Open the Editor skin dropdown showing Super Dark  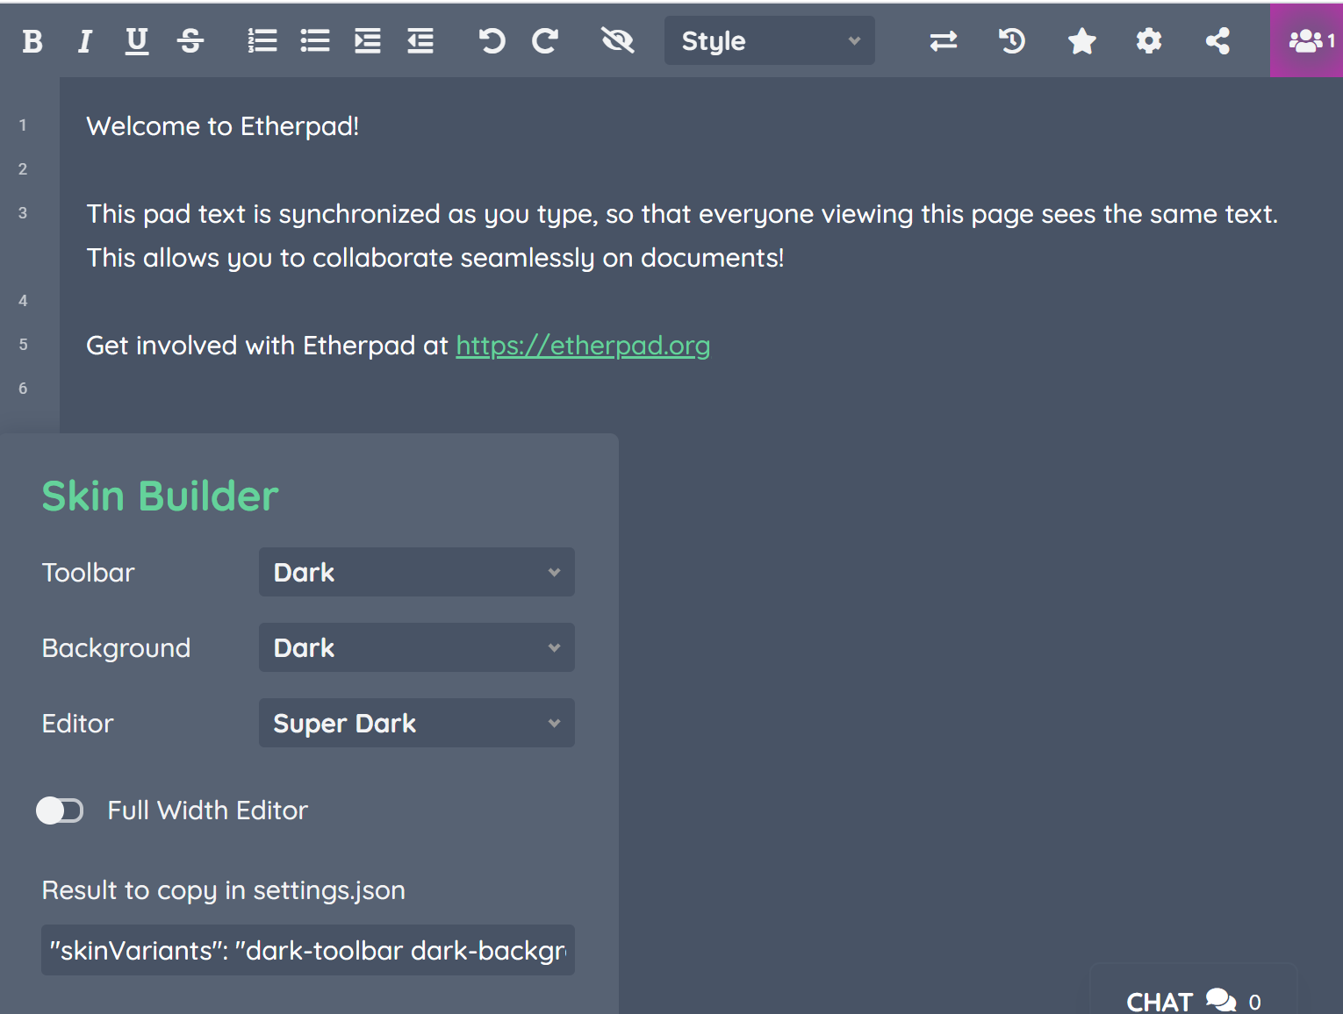(416, 723)
